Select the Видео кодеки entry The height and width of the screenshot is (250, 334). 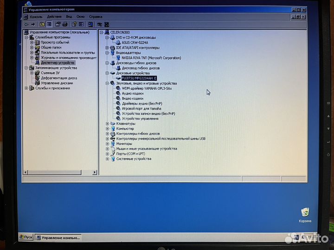(133, 99)
